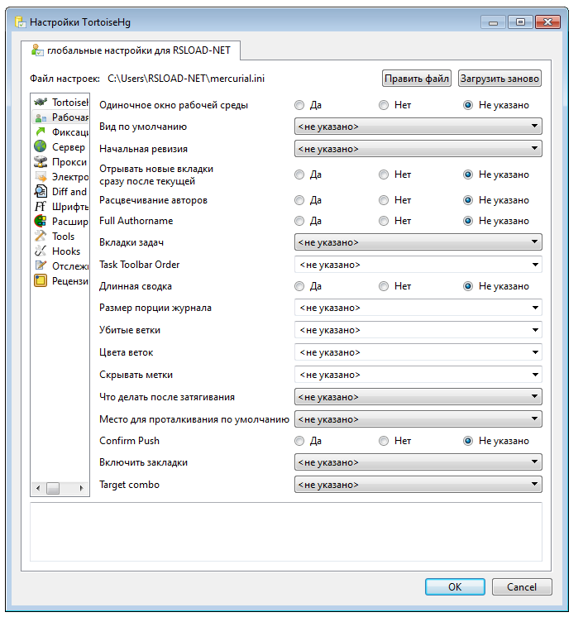Screen dimensions: 583x617
Task: Open the Вид по умолчанию dropdown
Action: tap(418, 127)
